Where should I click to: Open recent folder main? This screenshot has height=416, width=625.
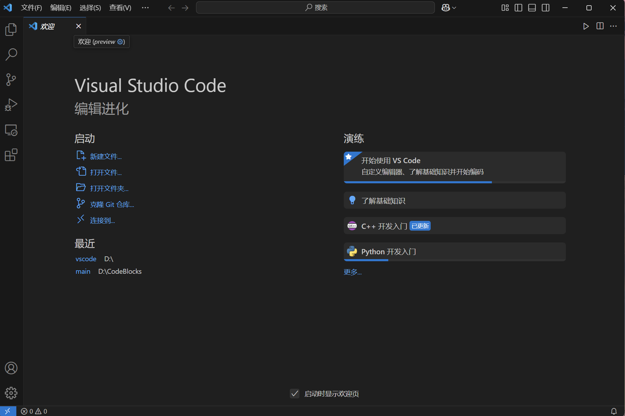83,271
